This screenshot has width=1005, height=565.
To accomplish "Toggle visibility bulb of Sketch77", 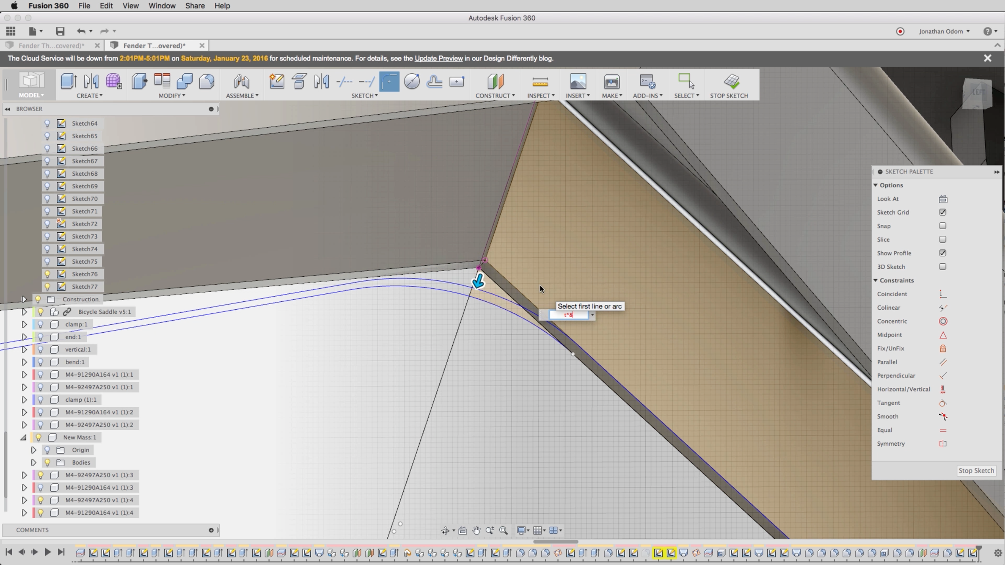I will tap(47, 287).
